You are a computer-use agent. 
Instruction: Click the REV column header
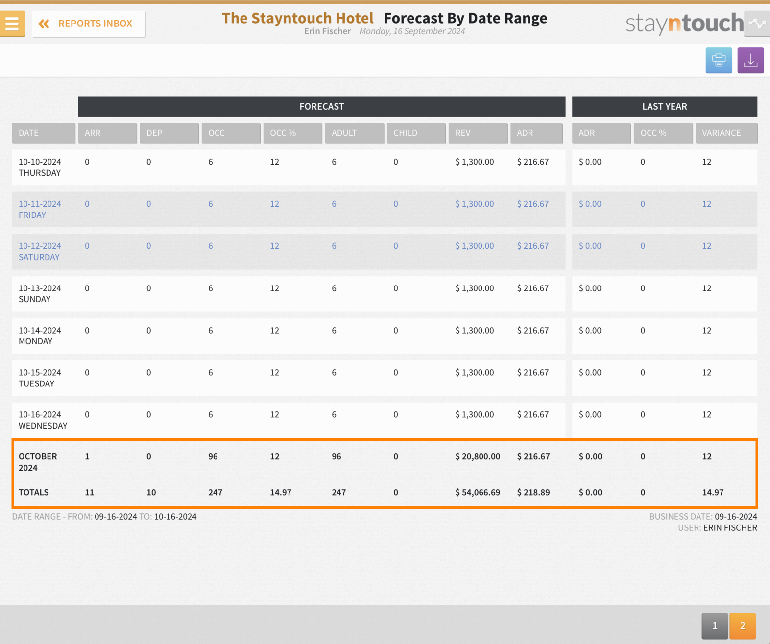point(478,133)
